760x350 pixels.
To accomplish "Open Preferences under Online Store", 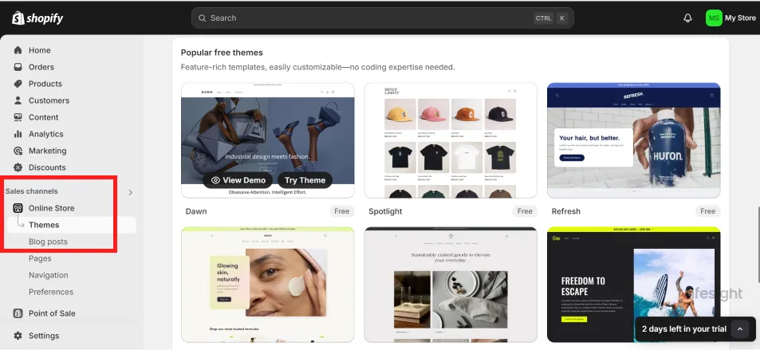I will click(51, 292).
